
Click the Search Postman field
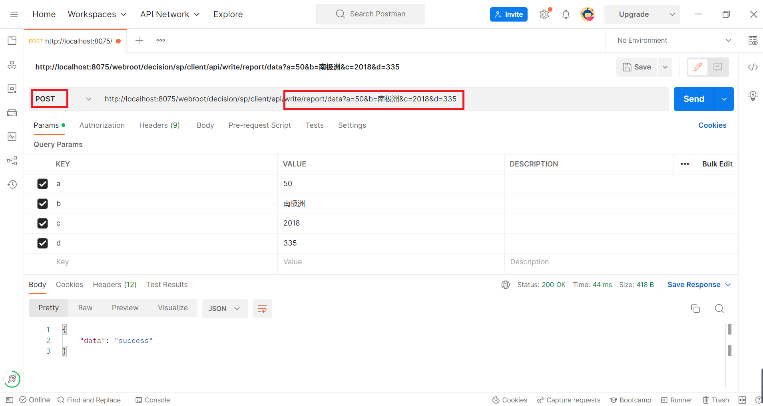[371, 14]
